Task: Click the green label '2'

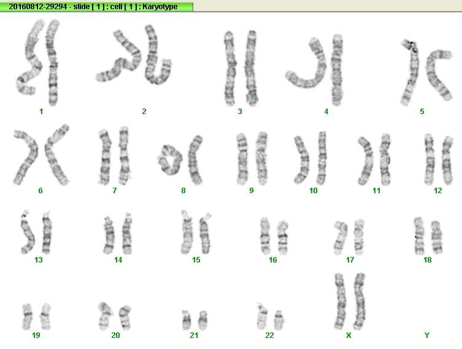Action: (144, 112)
